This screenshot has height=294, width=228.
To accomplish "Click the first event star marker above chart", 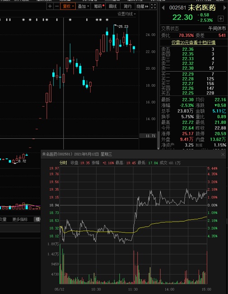I will [23, 20].
